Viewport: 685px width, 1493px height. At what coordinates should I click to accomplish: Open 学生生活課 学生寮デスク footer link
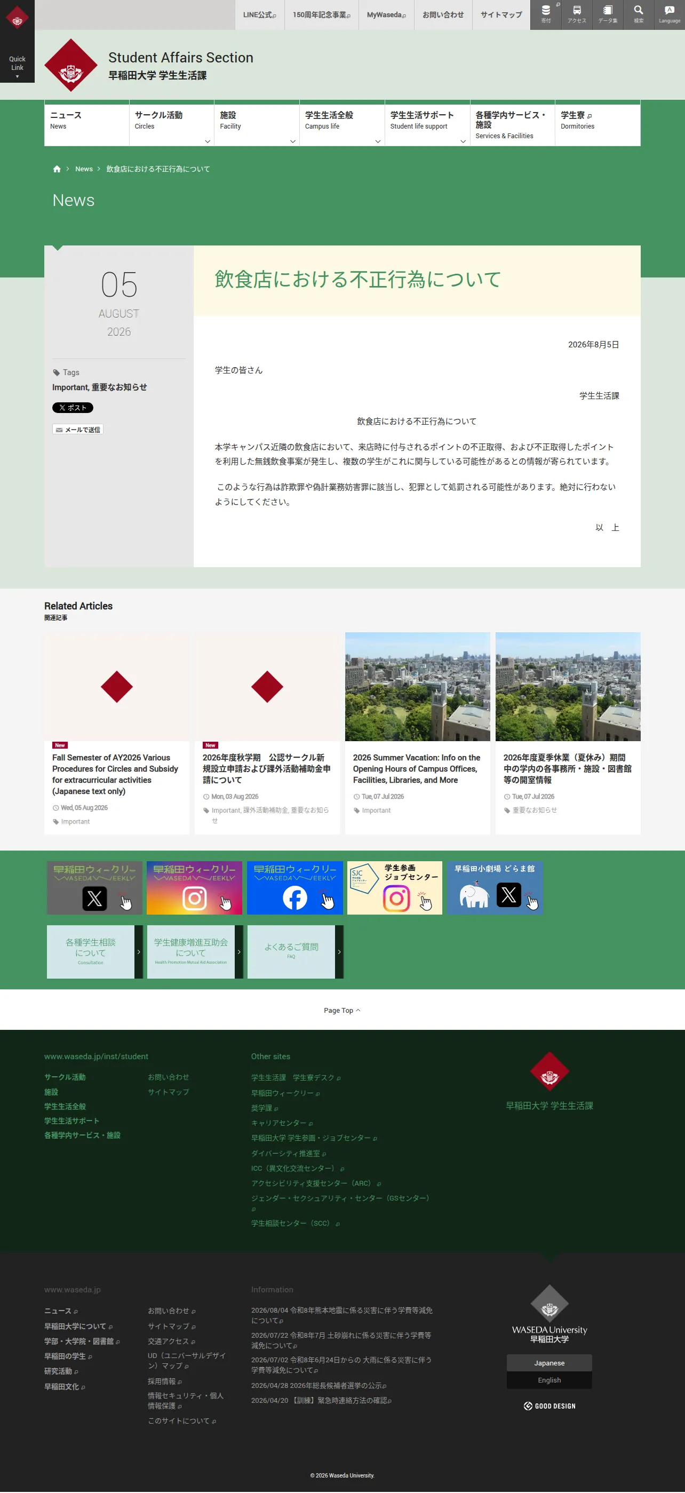pos(296,1078)
